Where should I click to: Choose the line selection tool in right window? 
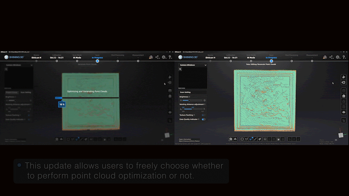[x=255, y=139]
